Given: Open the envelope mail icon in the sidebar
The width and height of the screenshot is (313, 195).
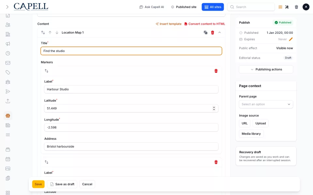Looking at the screenshot, I should [x=8, y=63].
